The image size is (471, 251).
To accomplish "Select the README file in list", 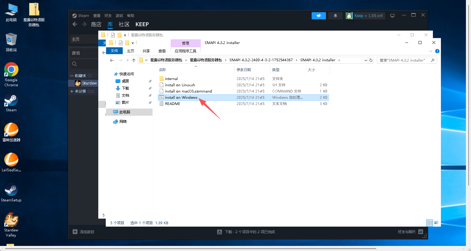I will [172, 104].
